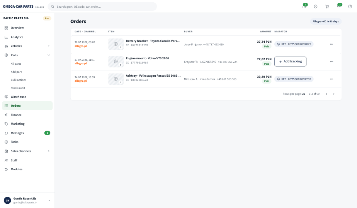Image resolution: width=357 pixels, height=208 pixels.
Task: Click the Finance euro icon
Action: (6, 115)
